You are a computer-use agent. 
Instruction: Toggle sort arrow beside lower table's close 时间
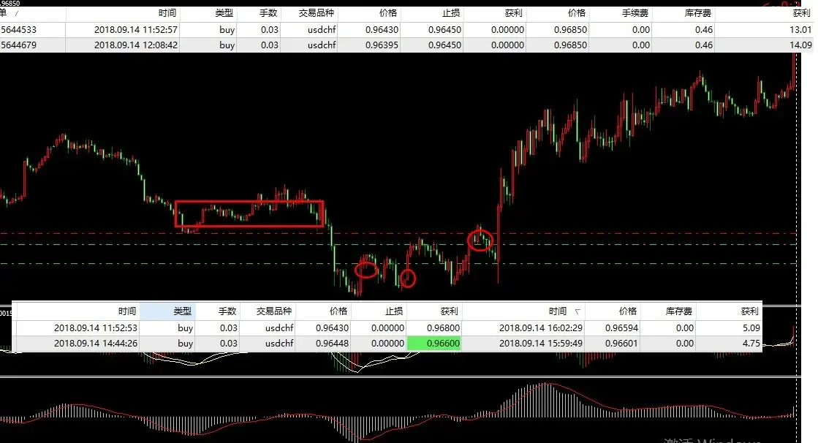click(x=577, y=311)
